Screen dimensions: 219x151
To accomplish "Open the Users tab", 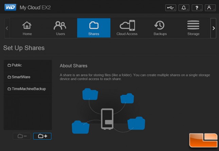I will point(60,28).
